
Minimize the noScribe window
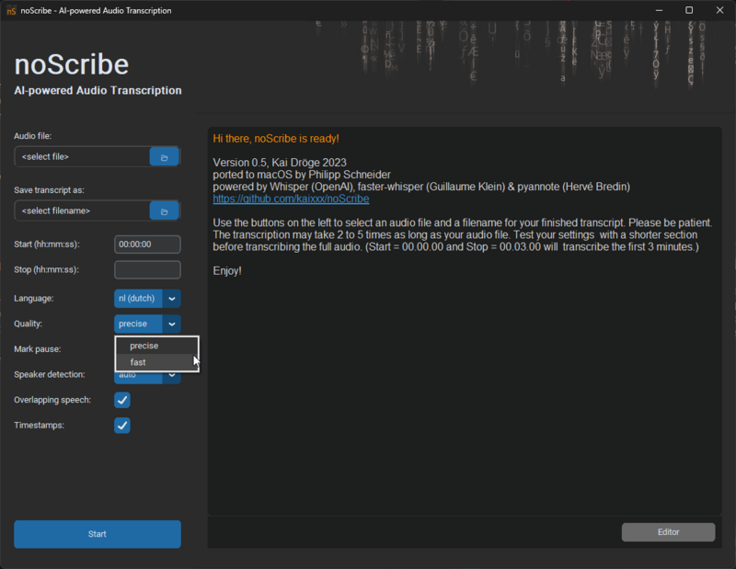(659, 10)
